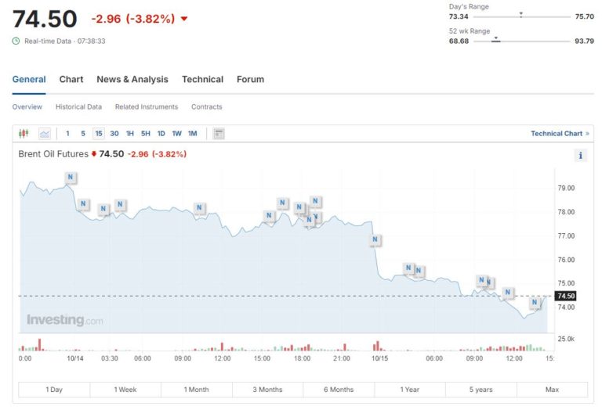Image resolution: width=602 pixels, height=417 pixels.
Task: Go to Historical Data
Action: tap(78, 106)
